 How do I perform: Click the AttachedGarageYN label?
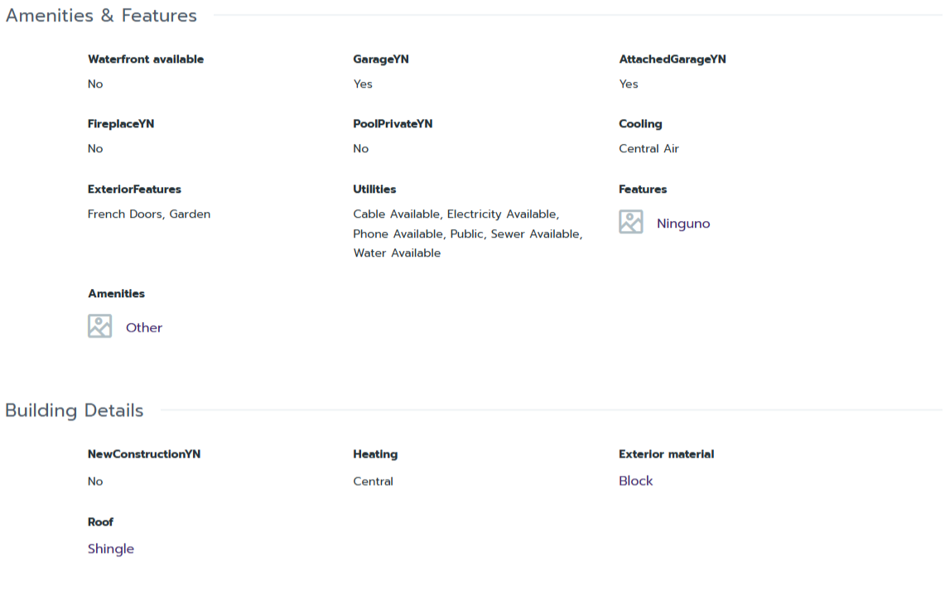[x=672, y=60]
